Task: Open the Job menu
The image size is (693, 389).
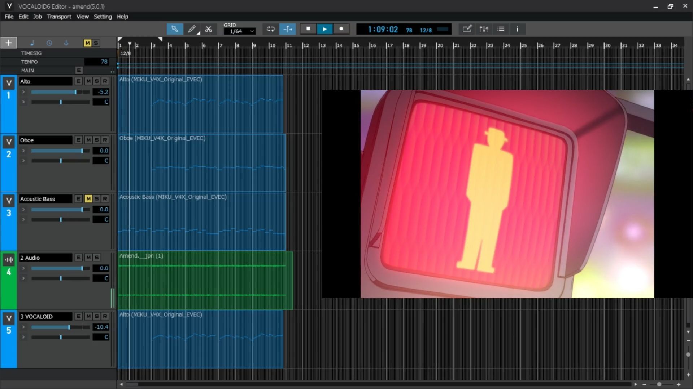Action: (37, 17)
